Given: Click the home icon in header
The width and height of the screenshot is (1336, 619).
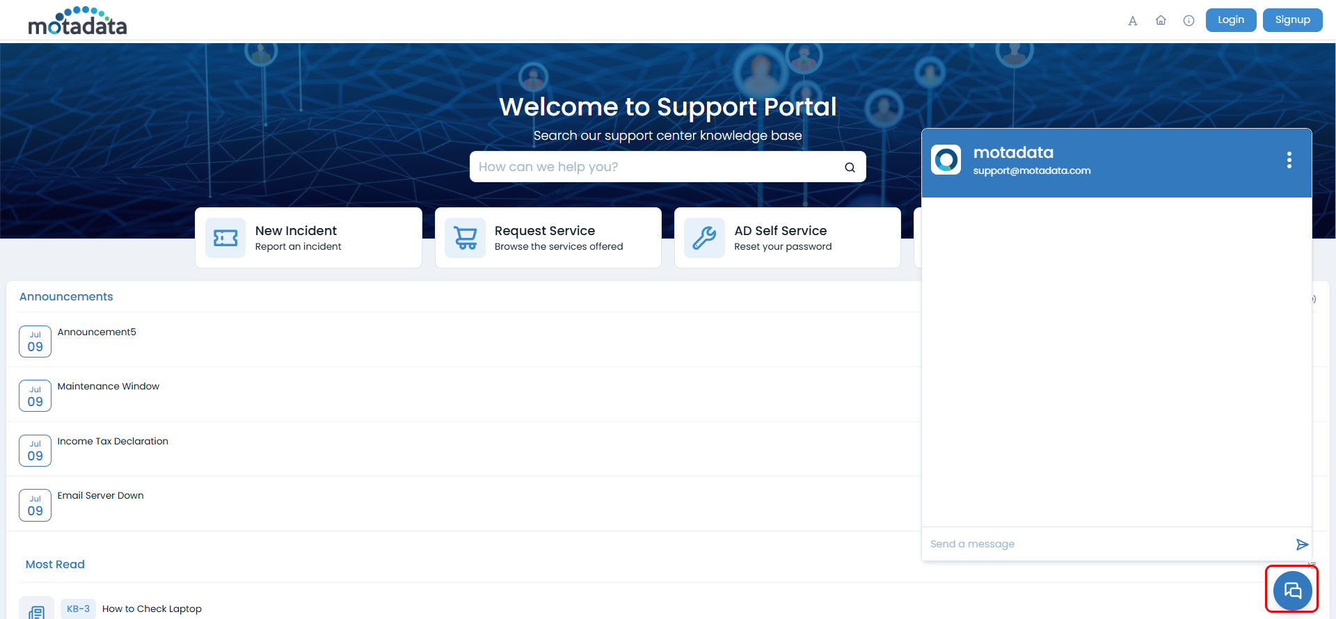Looking at the screenshot, I should (x=1161, y=21).
